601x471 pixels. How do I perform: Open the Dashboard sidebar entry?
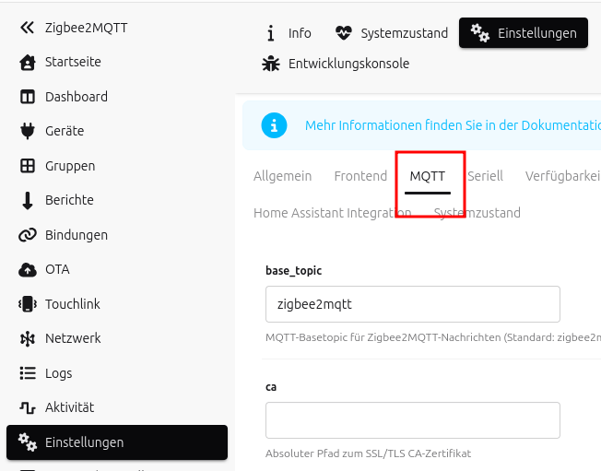tap(76, 97)
